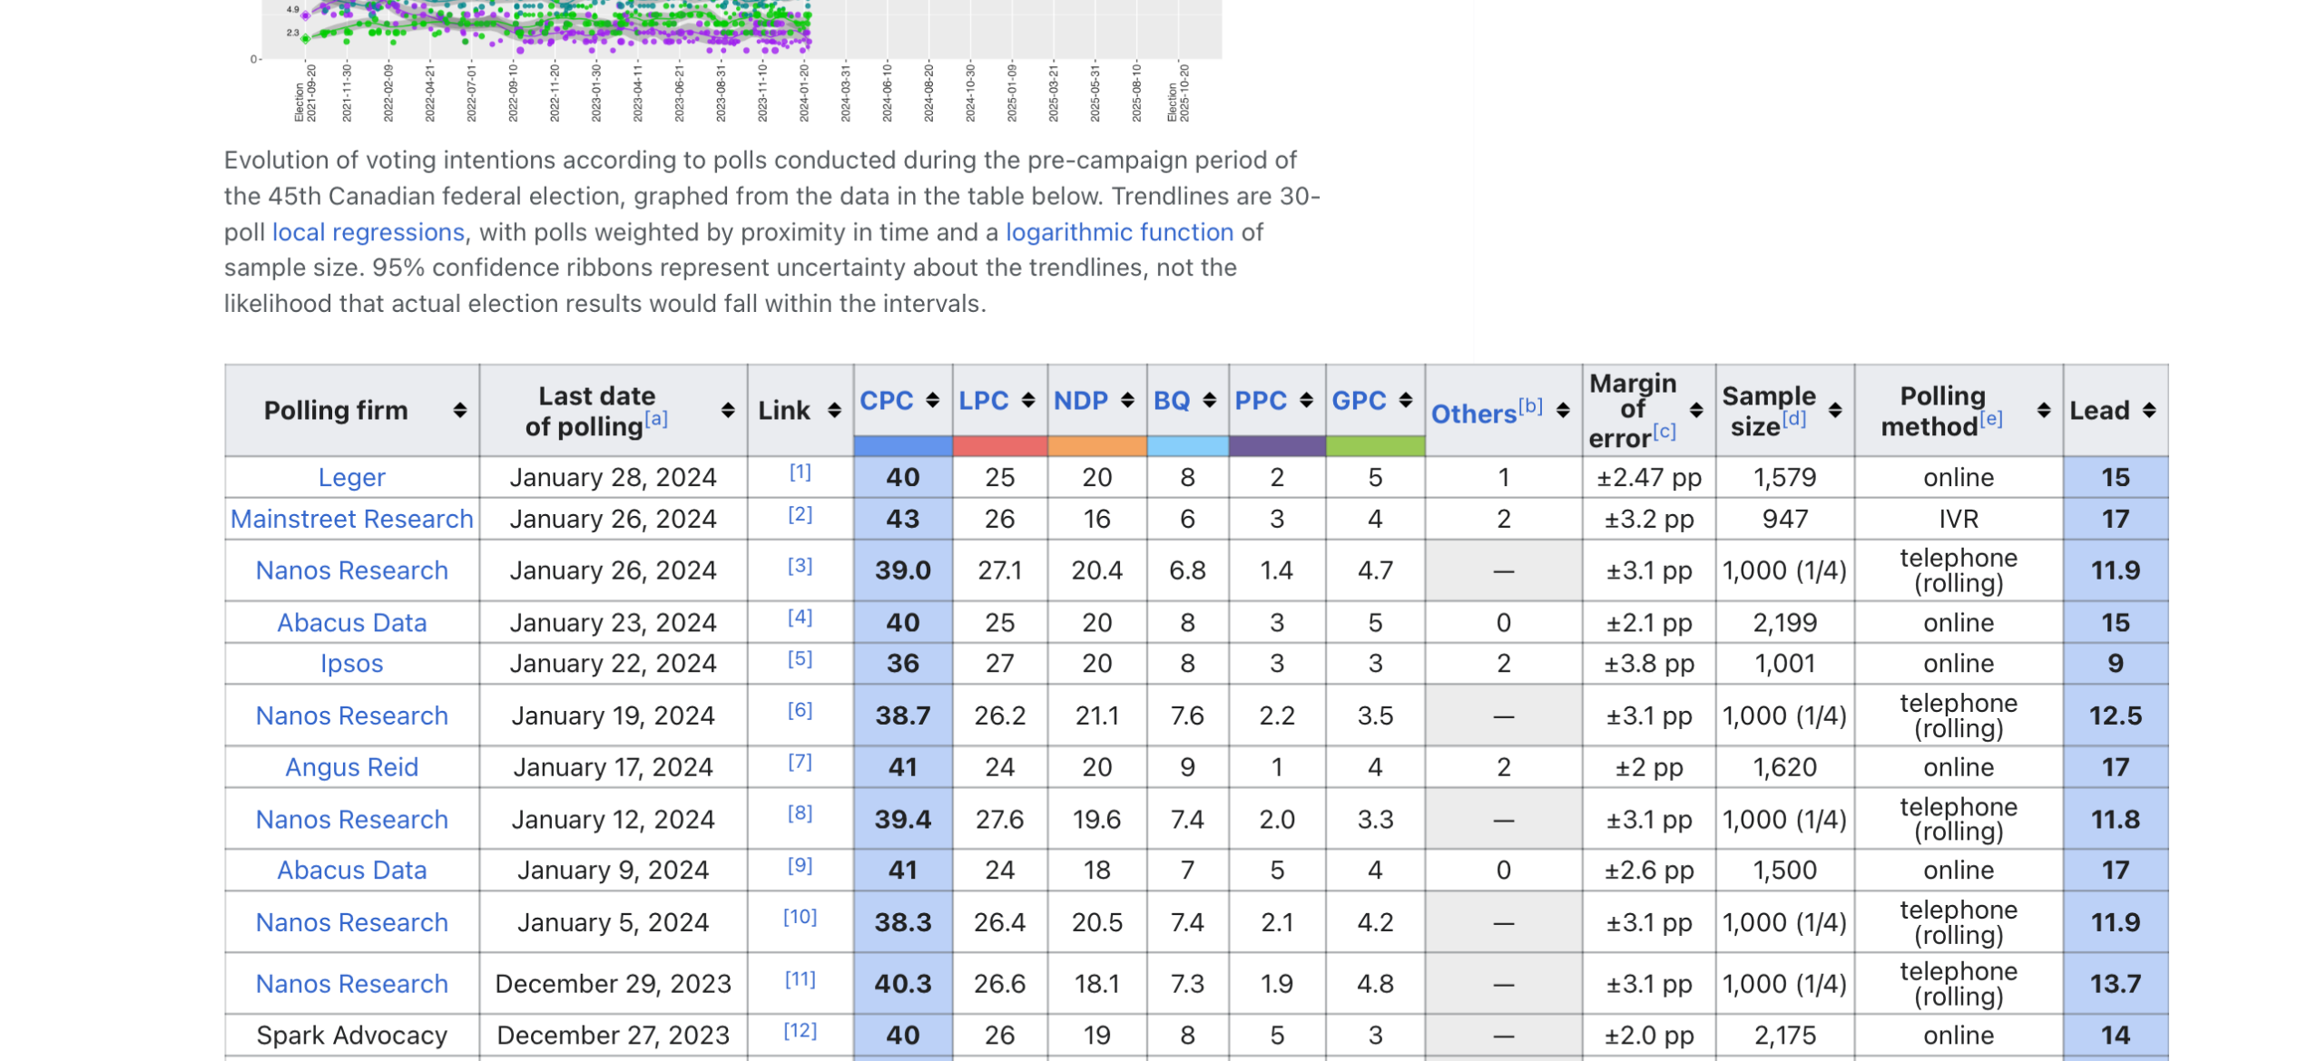
Task: Open footnote [e] on Polling method
Action: click(1990, 418)
